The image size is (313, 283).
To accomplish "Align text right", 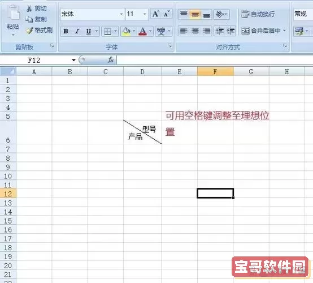I will click(206, 31).
